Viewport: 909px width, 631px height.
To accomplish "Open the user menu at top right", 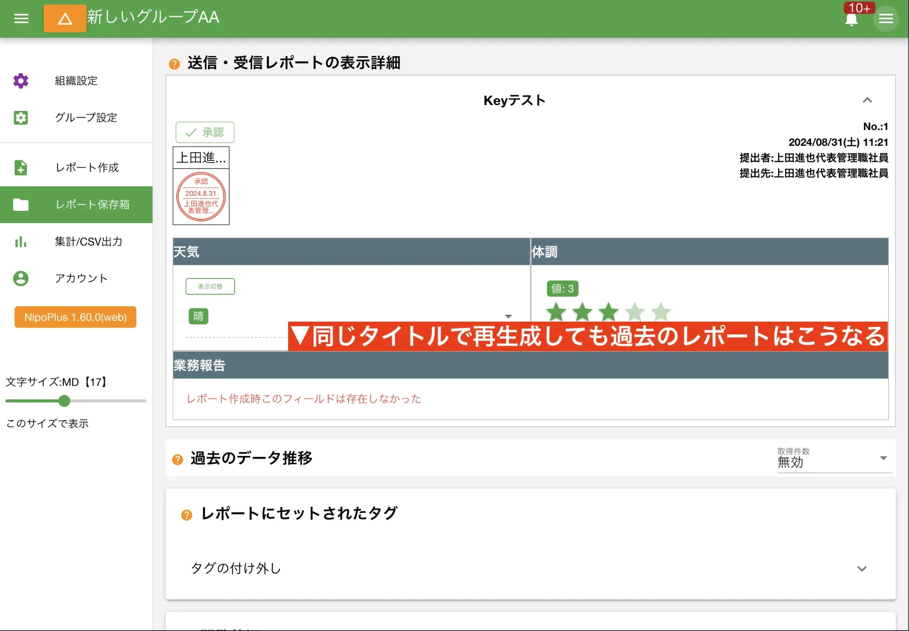I will (x=885, y=19).
